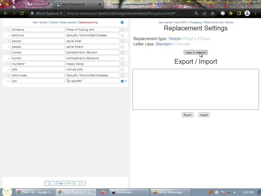Select Swap replacement type
Viewport: 261px width, 196px height.
tap(205, 39)
